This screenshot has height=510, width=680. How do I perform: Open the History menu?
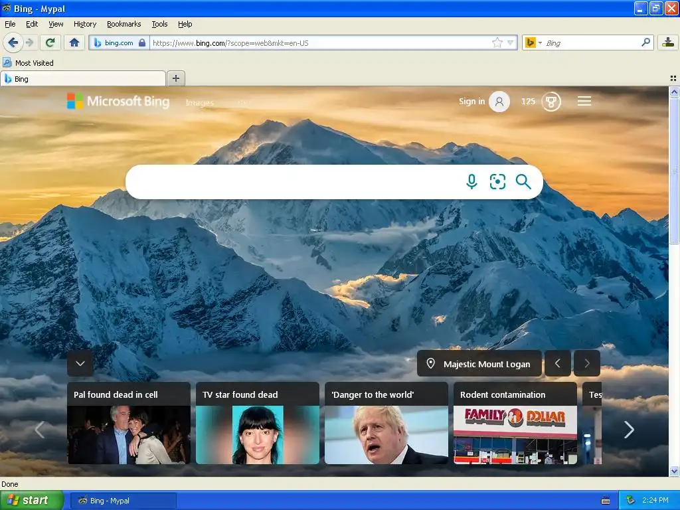pos(84,24)
